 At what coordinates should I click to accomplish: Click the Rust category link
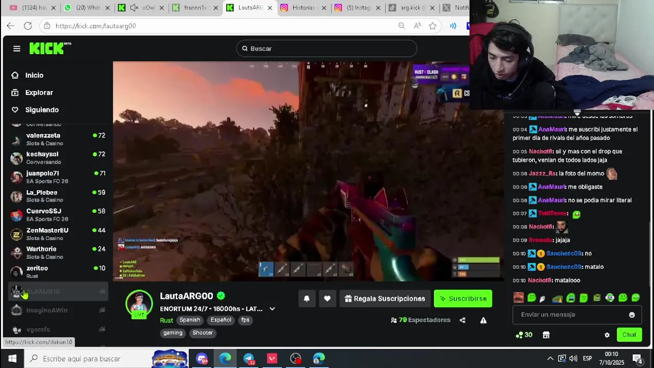click(x=167, y=320)
